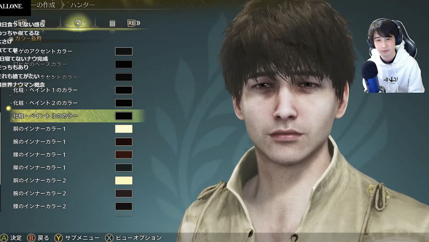Open the notepad tab icon
Screen dimensions: 429x242
[x=112, y=23]
